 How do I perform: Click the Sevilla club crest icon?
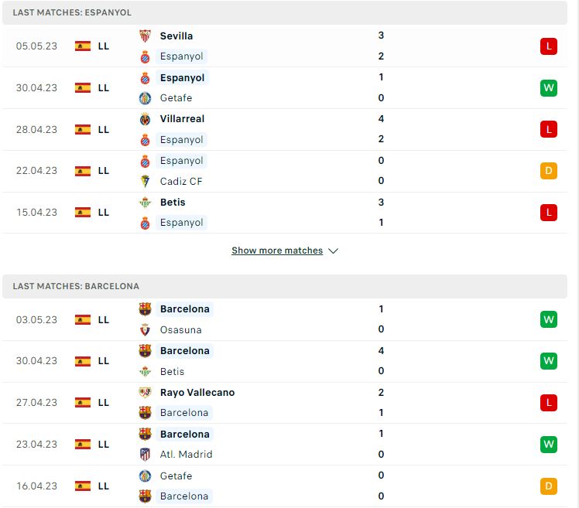coord(145,36)
